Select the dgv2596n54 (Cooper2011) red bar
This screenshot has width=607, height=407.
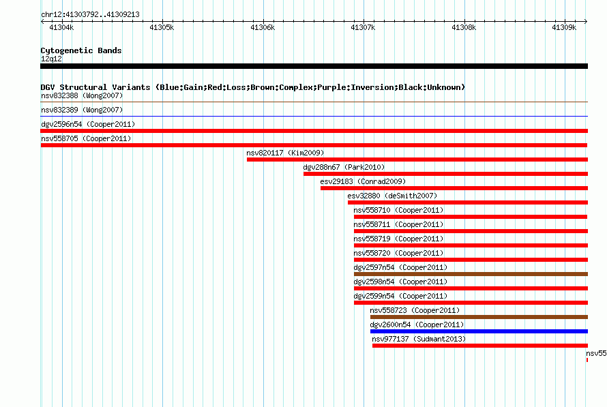[x=314, y=131]
